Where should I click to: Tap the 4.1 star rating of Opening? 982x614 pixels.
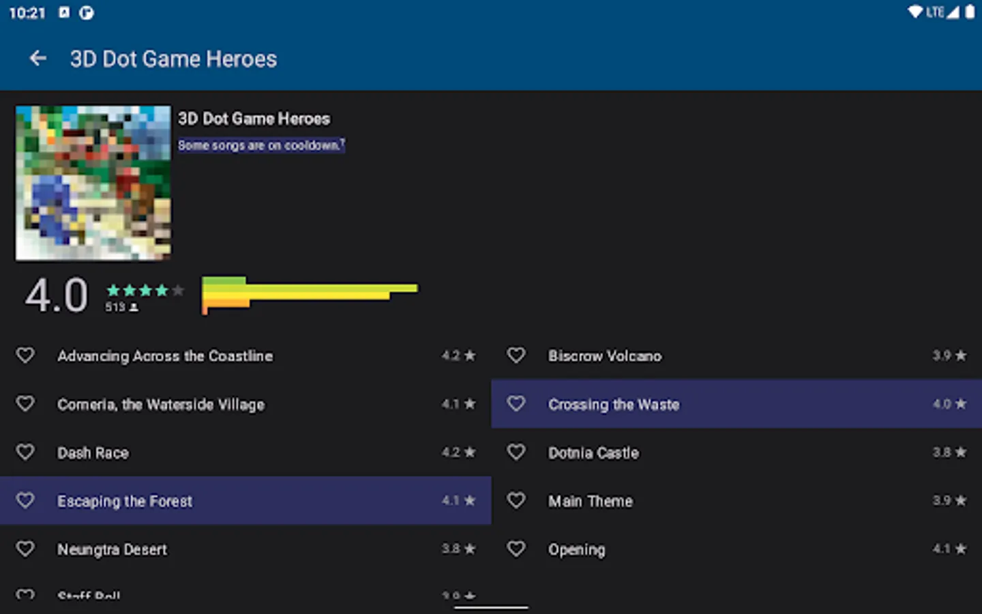949,549
